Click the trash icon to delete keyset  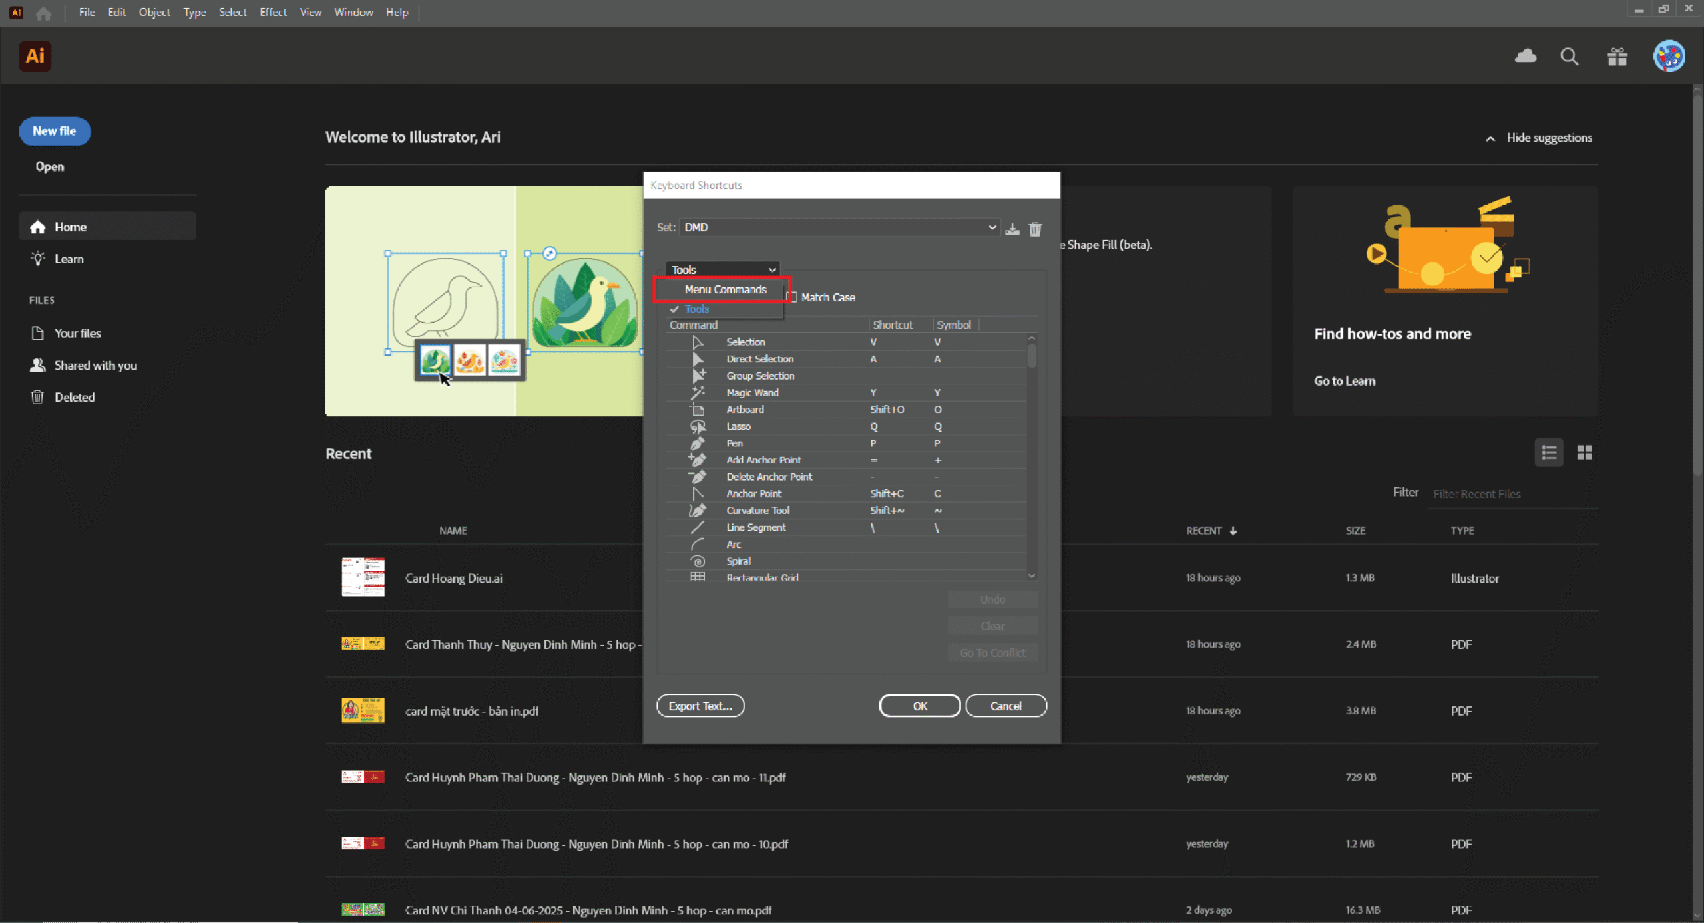(1035, 229)
